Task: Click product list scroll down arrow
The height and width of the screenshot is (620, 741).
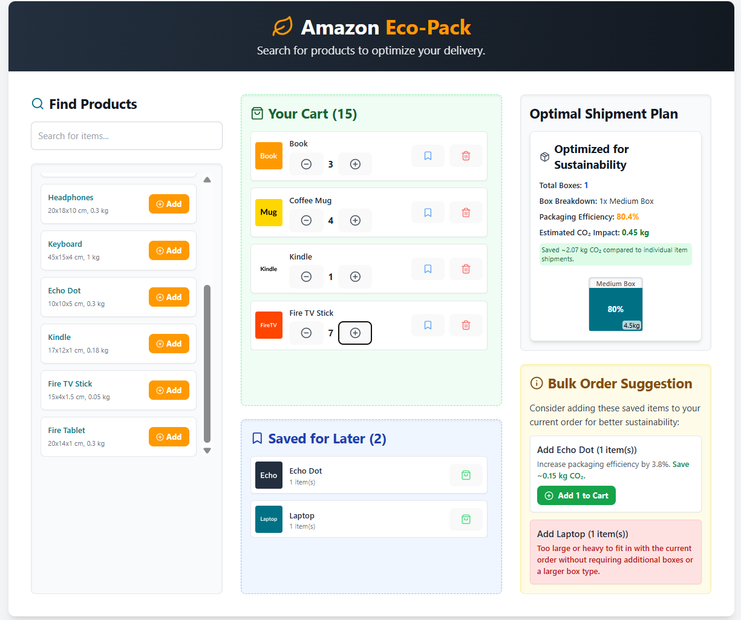Action: pos(207,451)
